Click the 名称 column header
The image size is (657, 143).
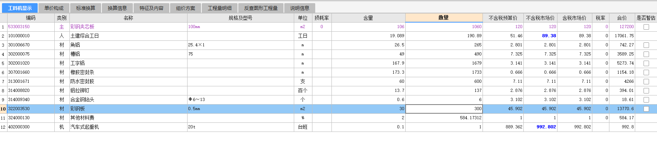(128, 18)
